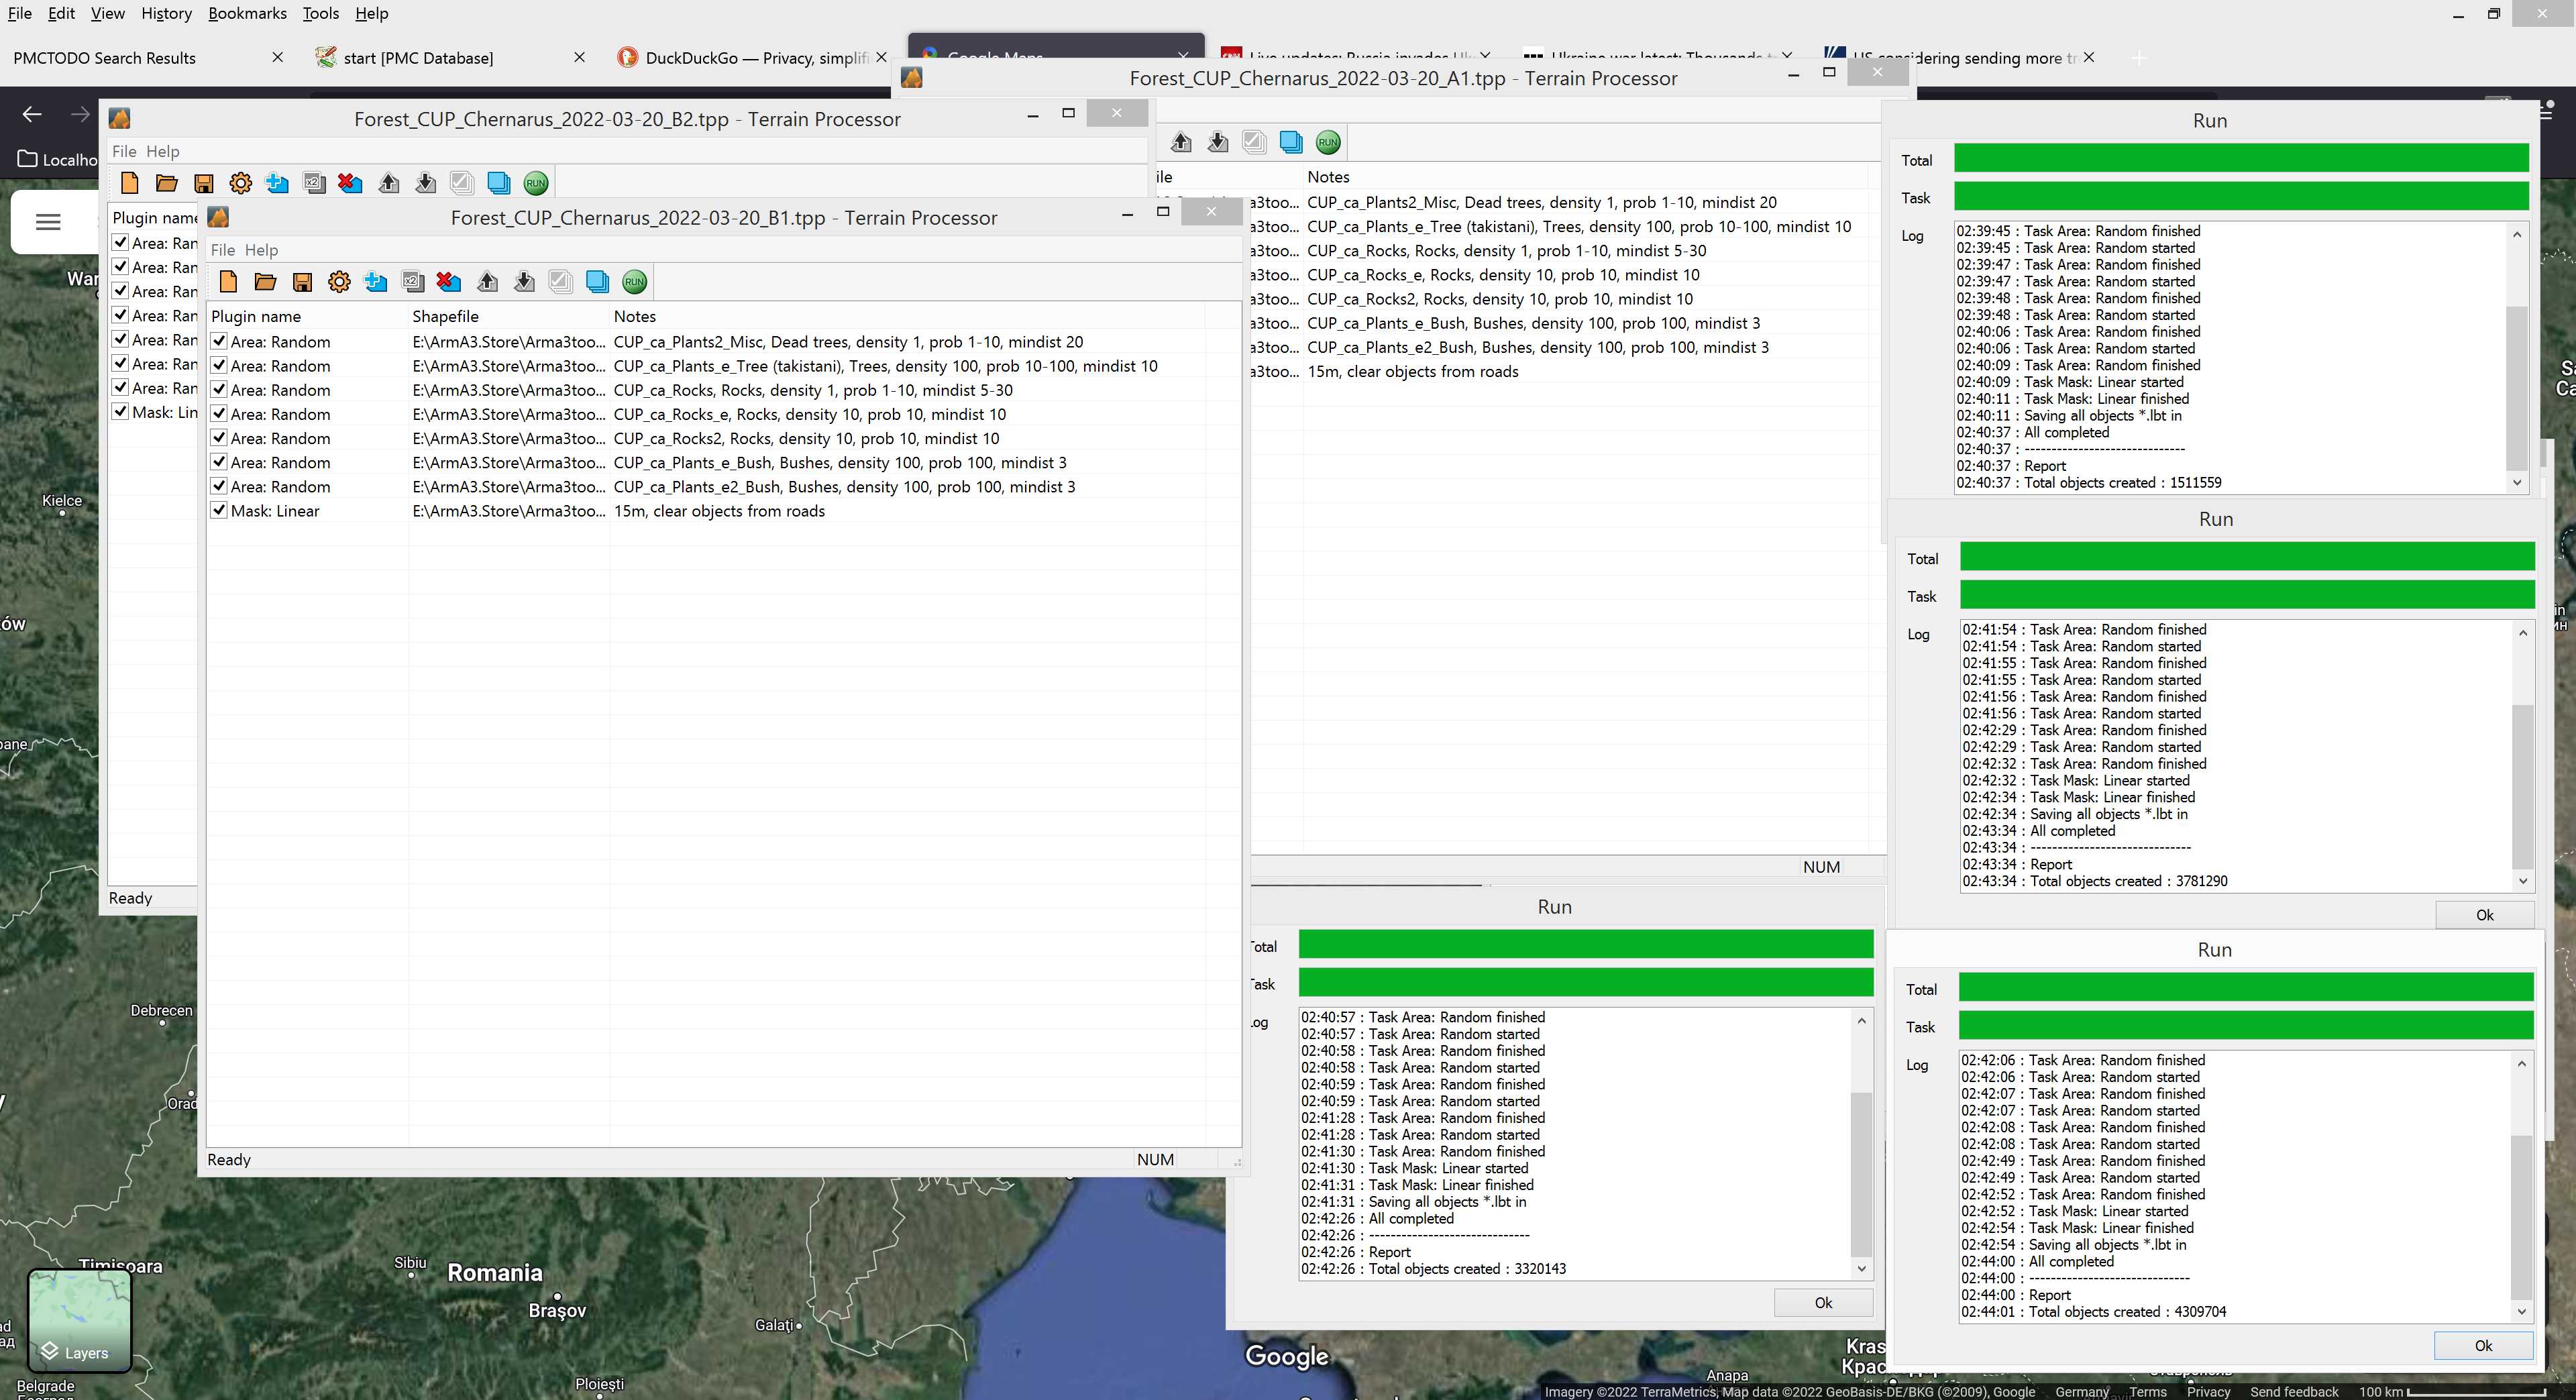This screenshot has width=2576, height=1400.
Task: Toggle checkbox for CUP_ca_Plants_e_Bush task in B1
Action: point(219,461)
